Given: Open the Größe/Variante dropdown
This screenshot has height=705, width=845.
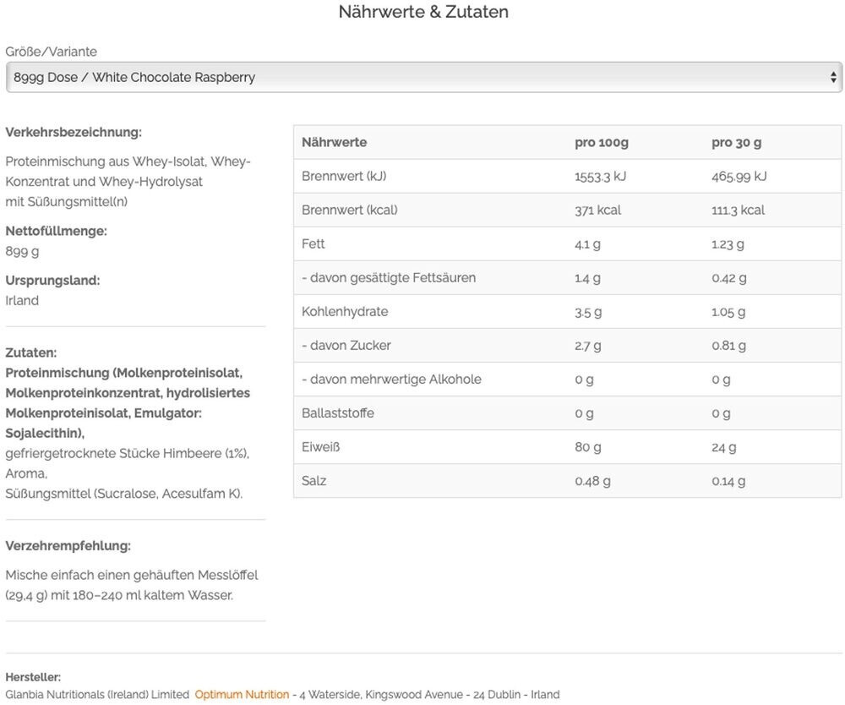Looking at the screenshot, I should (422, 77).
